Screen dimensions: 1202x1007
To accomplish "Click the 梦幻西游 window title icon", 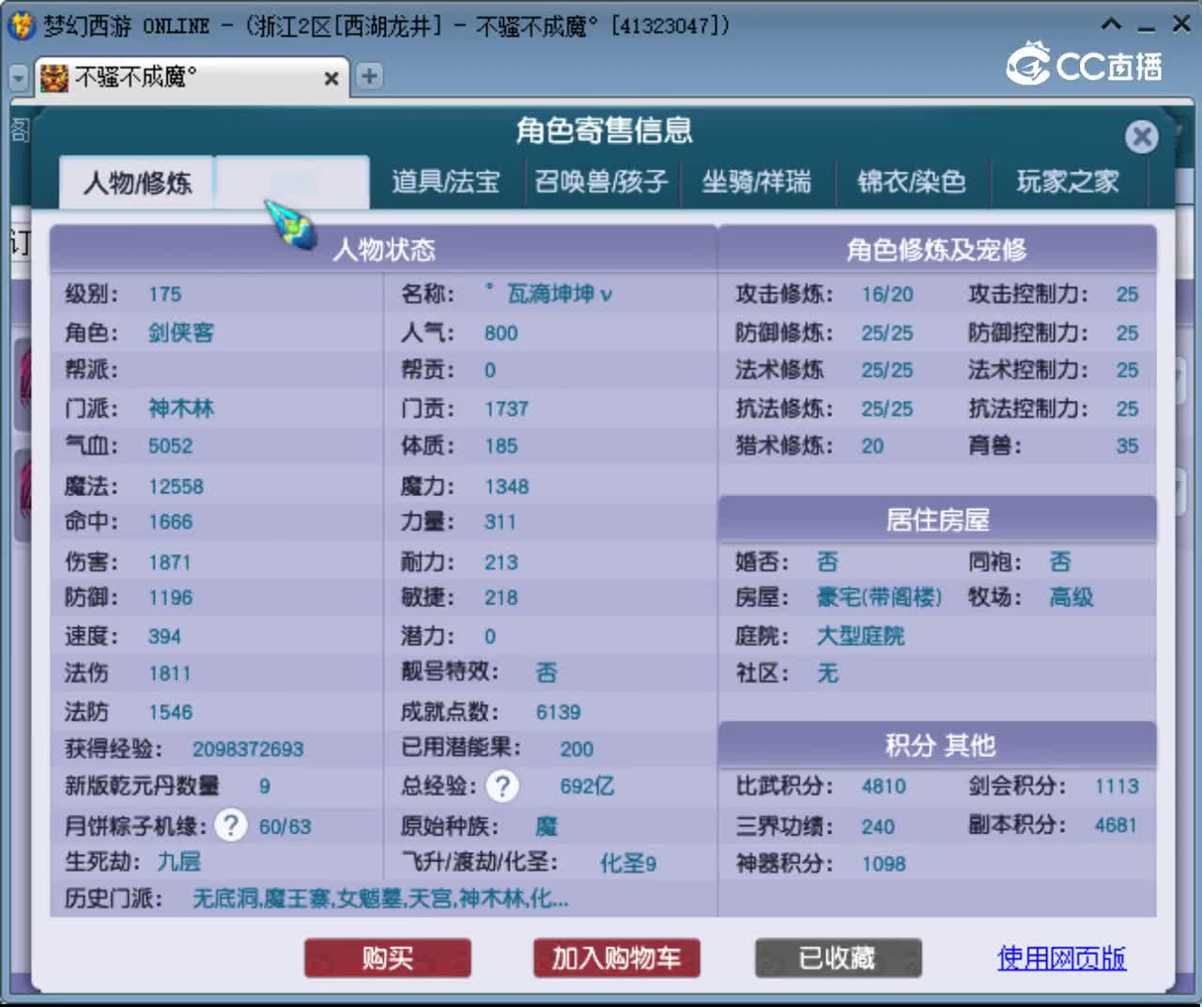I will (22, 25).
